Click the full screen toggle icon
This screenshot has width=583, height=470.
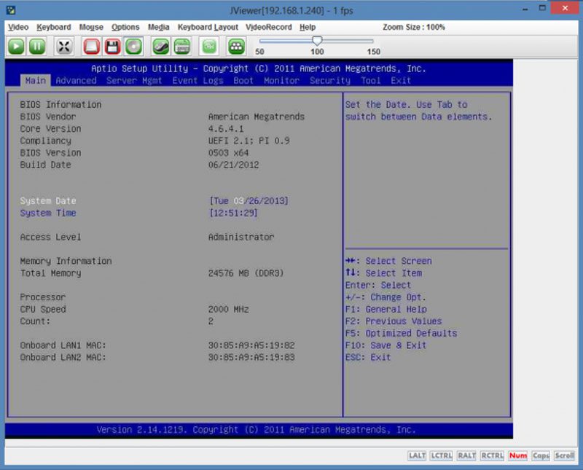coord(64,46)
